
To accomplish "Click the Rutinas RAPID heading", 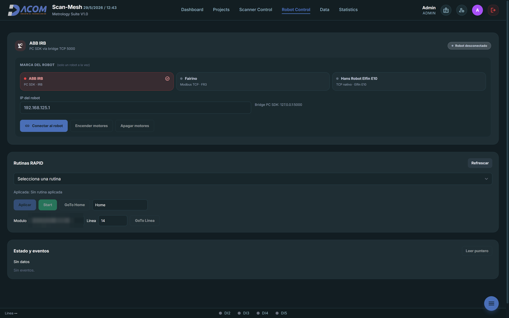I will point(28,163).
